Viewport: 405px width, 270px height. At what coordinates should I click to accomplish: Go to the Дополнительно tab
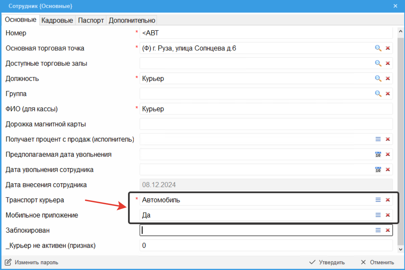[x=132, y=20]
